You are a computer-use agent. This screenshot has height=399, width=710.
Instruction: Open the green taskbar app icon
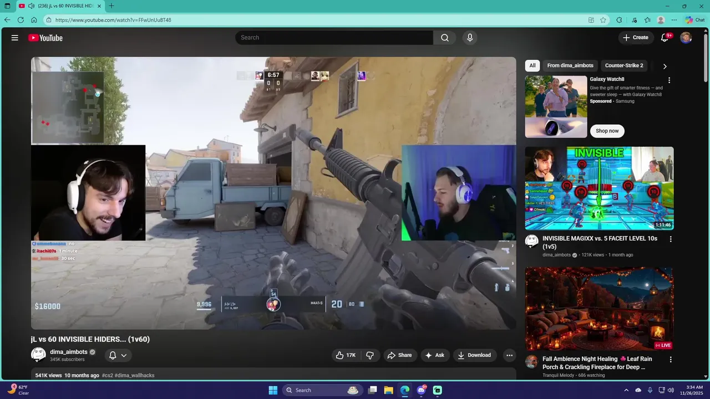[x=438, y=390]
